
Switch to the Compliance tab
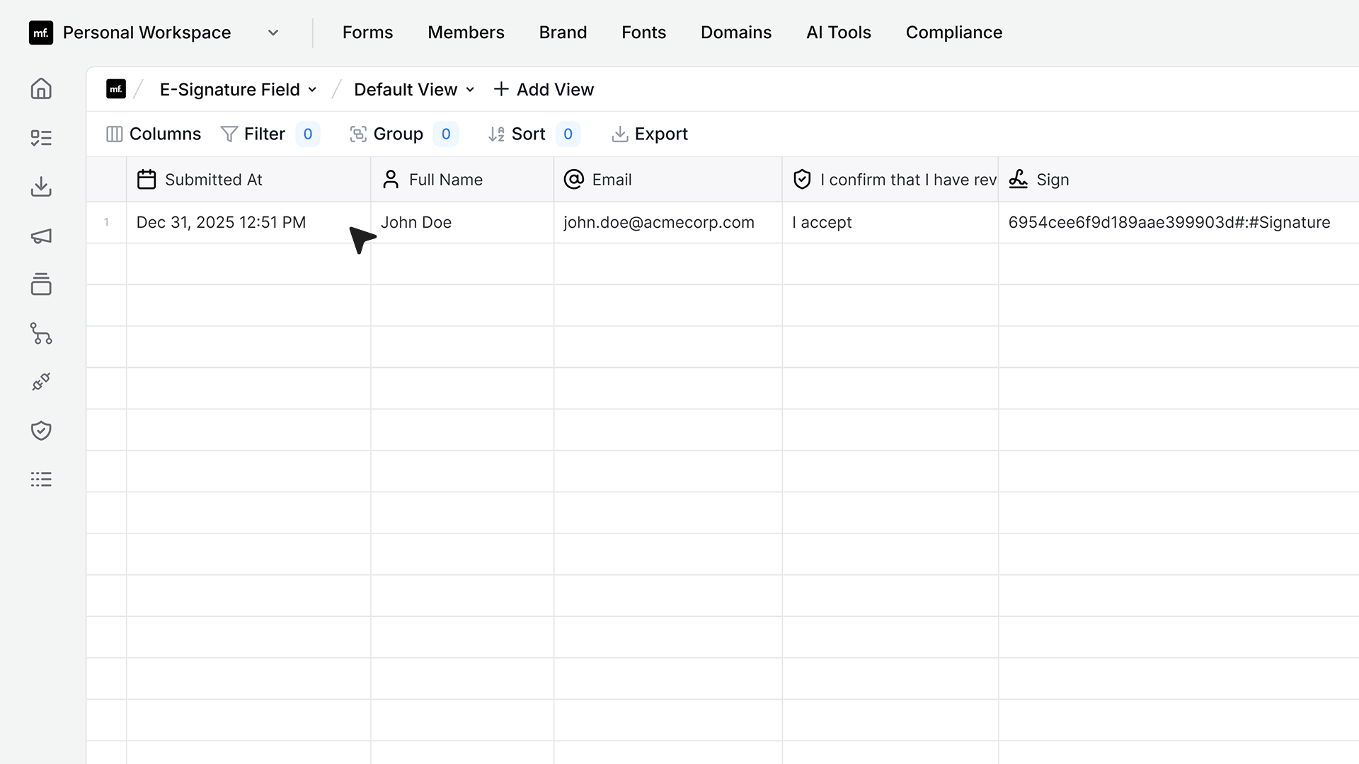click(954, 33)
